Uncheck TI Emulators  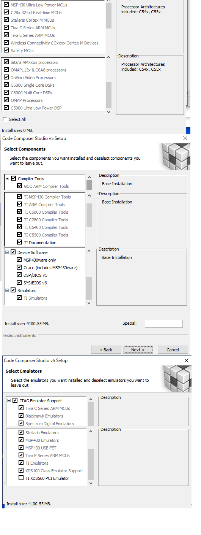coord(21,463)
